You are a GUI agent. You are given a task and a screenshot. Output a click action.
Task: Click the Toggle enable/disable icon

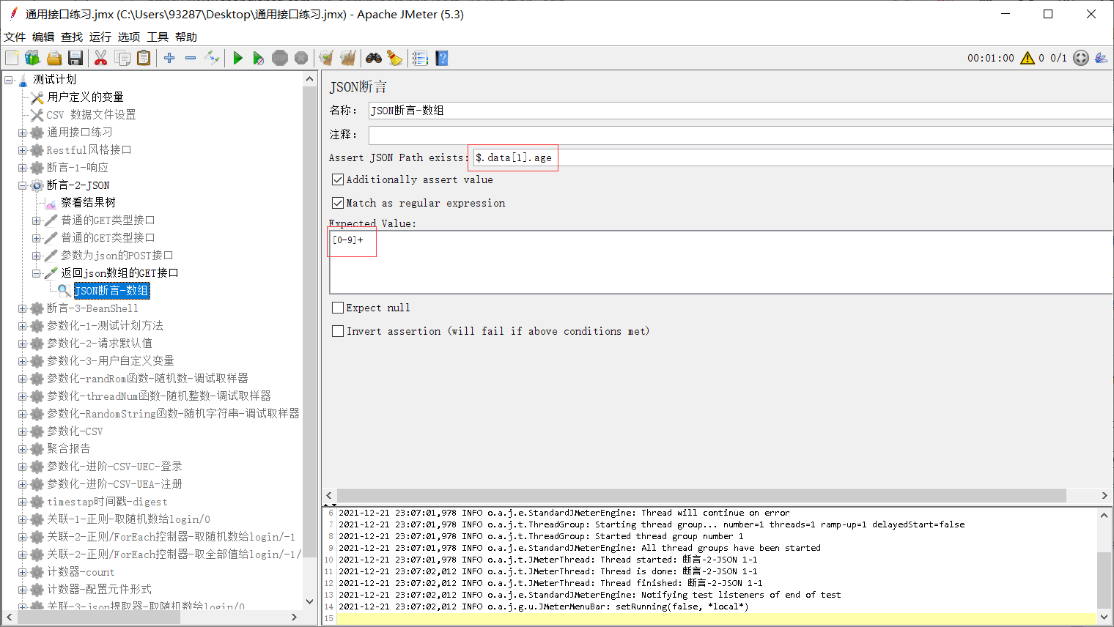point(212,58)
